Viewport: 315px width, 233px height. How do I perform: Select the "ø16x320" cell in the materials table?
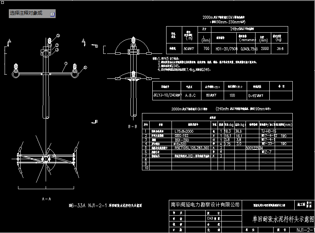click(x=180, y=144)
